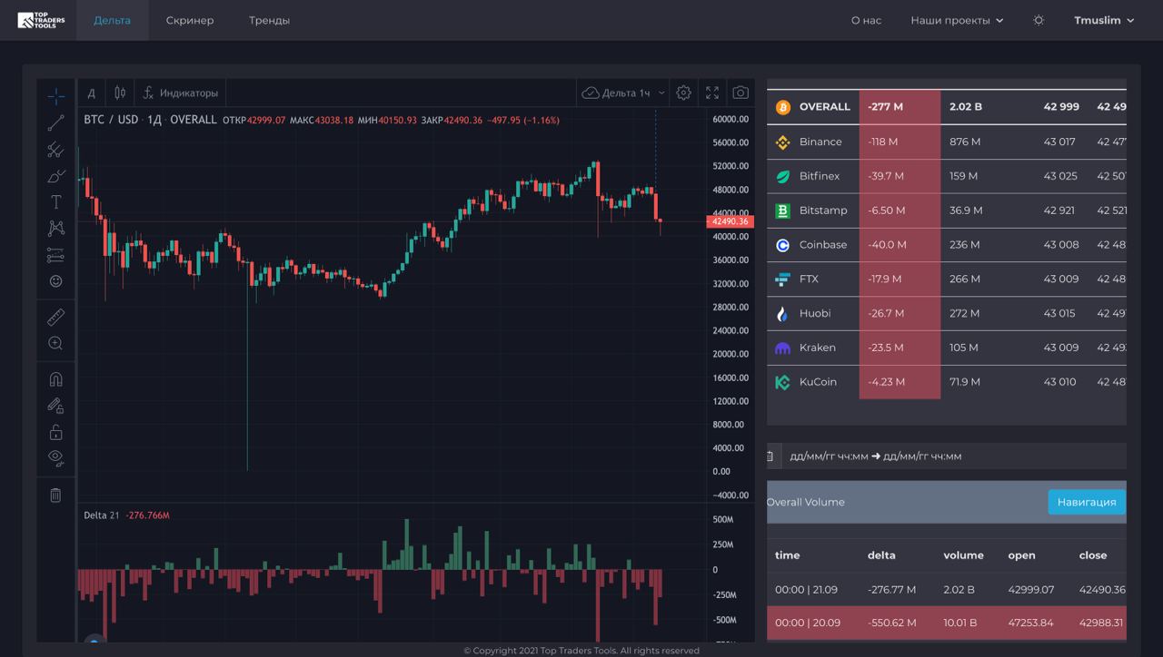Select the Text annotation tool
Viewport: 1163px width, 657px height.
coord(55,202)
